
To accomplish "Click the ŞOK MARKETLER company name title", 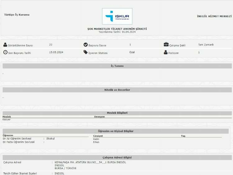I will (117, 29).
